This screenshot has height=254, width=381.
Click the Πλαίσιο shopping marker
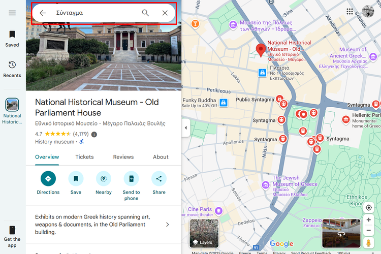(x=263, y=73)
